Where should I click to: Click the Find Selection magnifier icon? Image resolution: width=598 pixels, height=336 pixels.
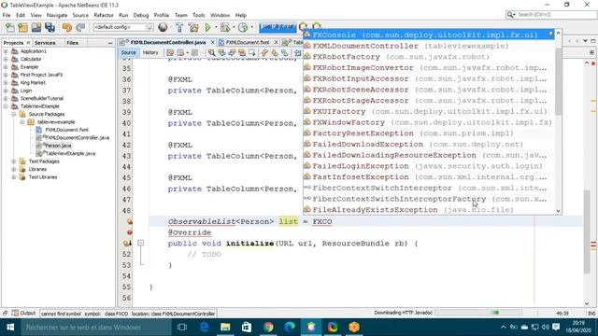click(x=212, y=52)
